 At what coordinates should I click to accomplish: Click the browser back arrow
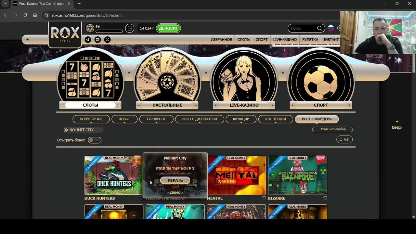pyautogui.click(x=6, y=15)
